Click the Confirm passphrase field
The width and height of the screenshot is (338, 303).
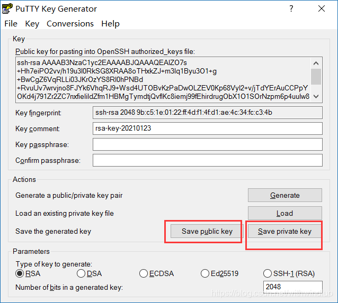point(208,160)
